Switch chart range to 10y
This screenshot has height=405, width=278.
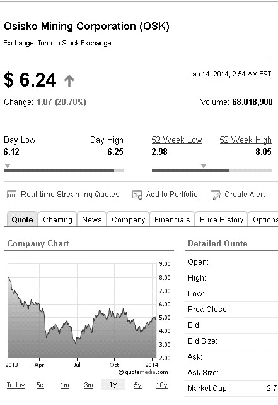coord(161,385)
